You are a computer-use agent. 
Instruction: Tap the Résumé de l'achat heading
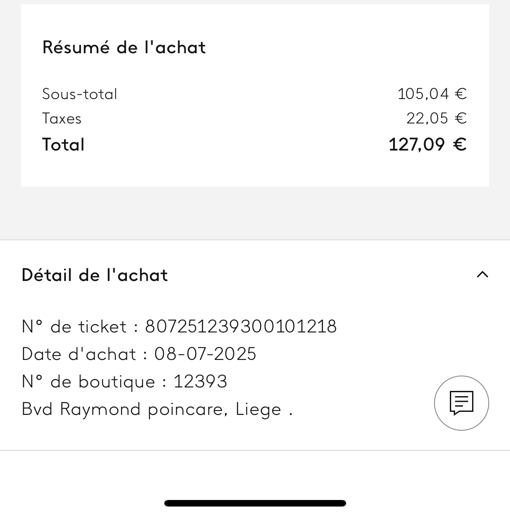(124, 47)
